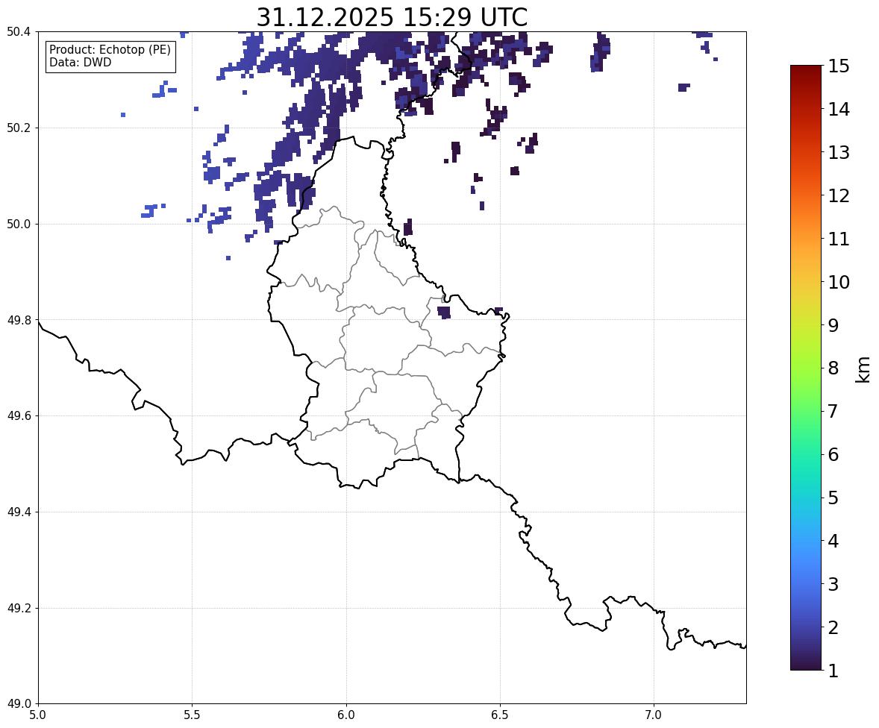Click the colorbar label '9'
This screenshot has width=879, height=728.
click(833, 325)
